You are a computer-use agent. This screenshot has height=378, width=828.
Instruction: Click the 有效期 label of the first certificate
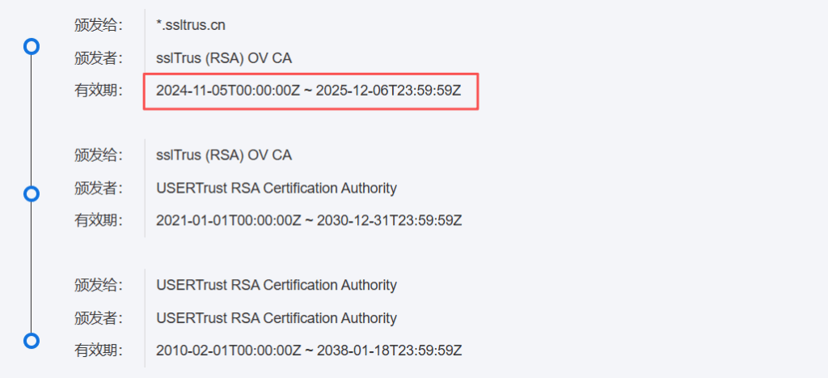98,91
